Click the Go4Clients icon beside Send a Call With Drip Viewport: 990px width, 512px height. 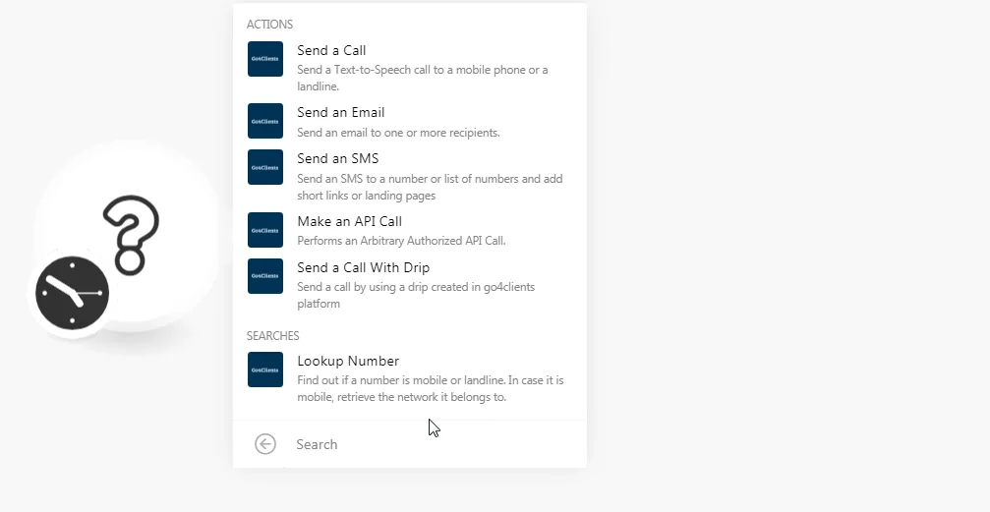click(265, 276)
